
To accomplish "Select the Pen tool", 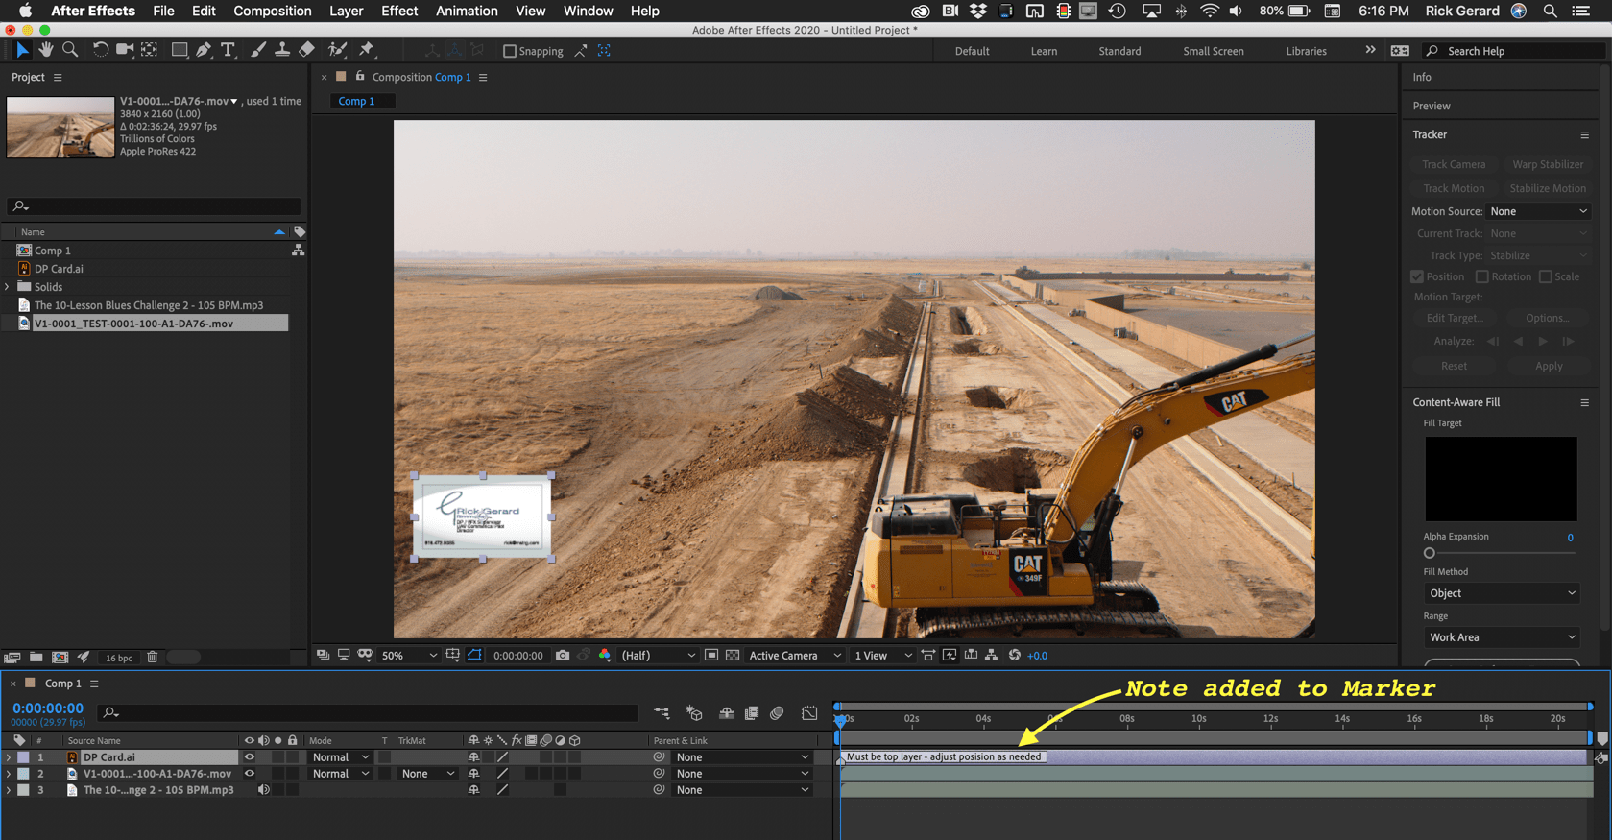I will 204,50.
